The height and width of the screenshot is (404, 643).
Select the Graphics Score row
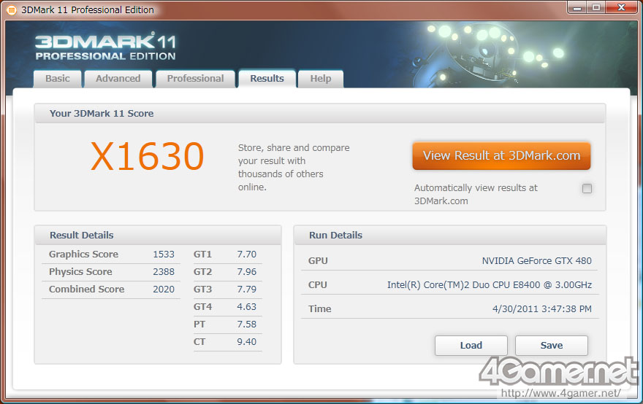111,255
